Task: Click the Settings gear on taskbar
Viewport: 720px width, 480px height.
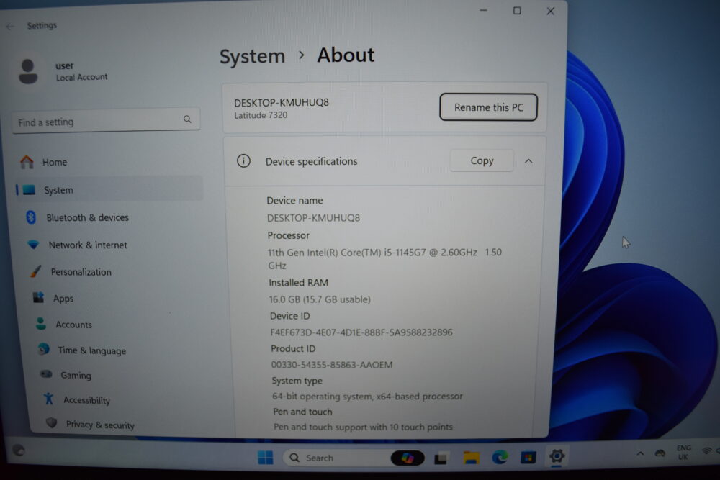Action: 557,456
